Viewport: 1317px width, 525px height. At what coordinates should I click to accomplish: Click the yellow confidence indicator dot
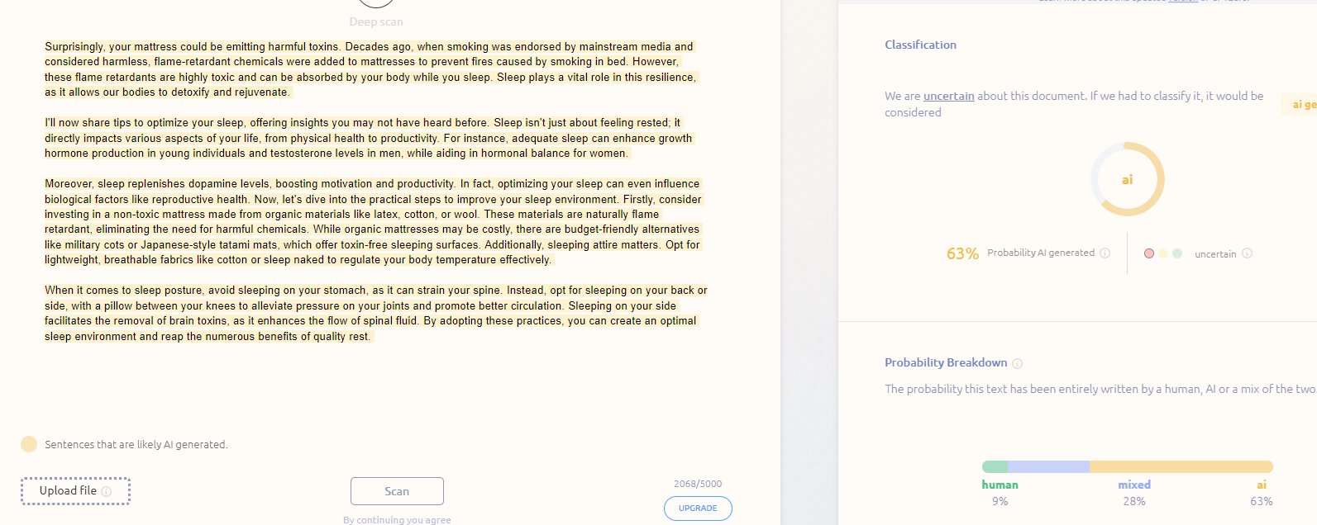(x=1163, y=253)
